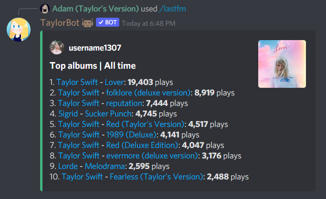The height and width of the screenshot is (199, 326).
Task: Click the Sigrid artist link
Action: pyautogui.click(x=68, y=114)
